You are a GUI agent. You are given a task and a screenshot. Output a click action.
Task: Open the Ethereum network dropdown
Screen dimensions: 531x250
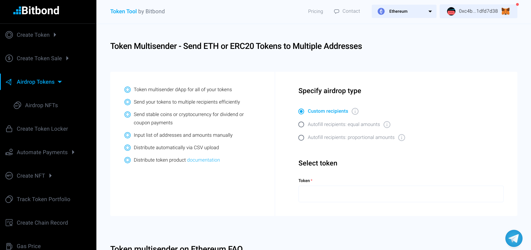tap(404, 11)
